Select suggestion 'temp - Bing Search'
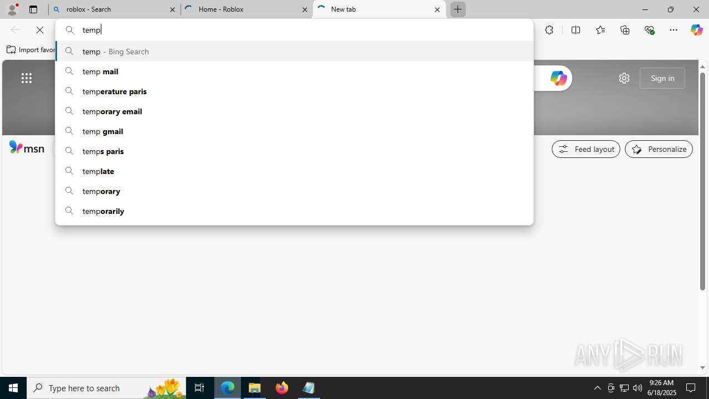The width and height of the screenshot is (709, 399). 294,51
